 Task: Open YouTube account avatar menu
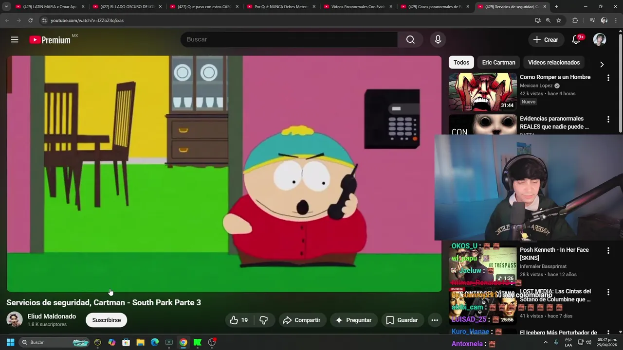click(600, 39)
